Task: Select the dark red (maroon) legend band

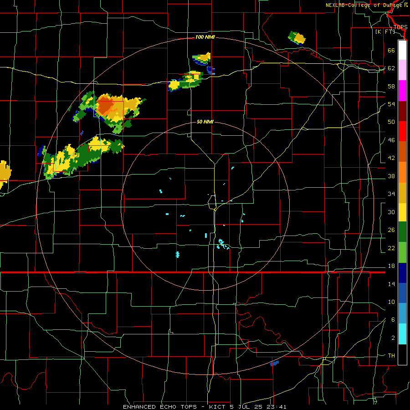Action: [x=402, y=111]
